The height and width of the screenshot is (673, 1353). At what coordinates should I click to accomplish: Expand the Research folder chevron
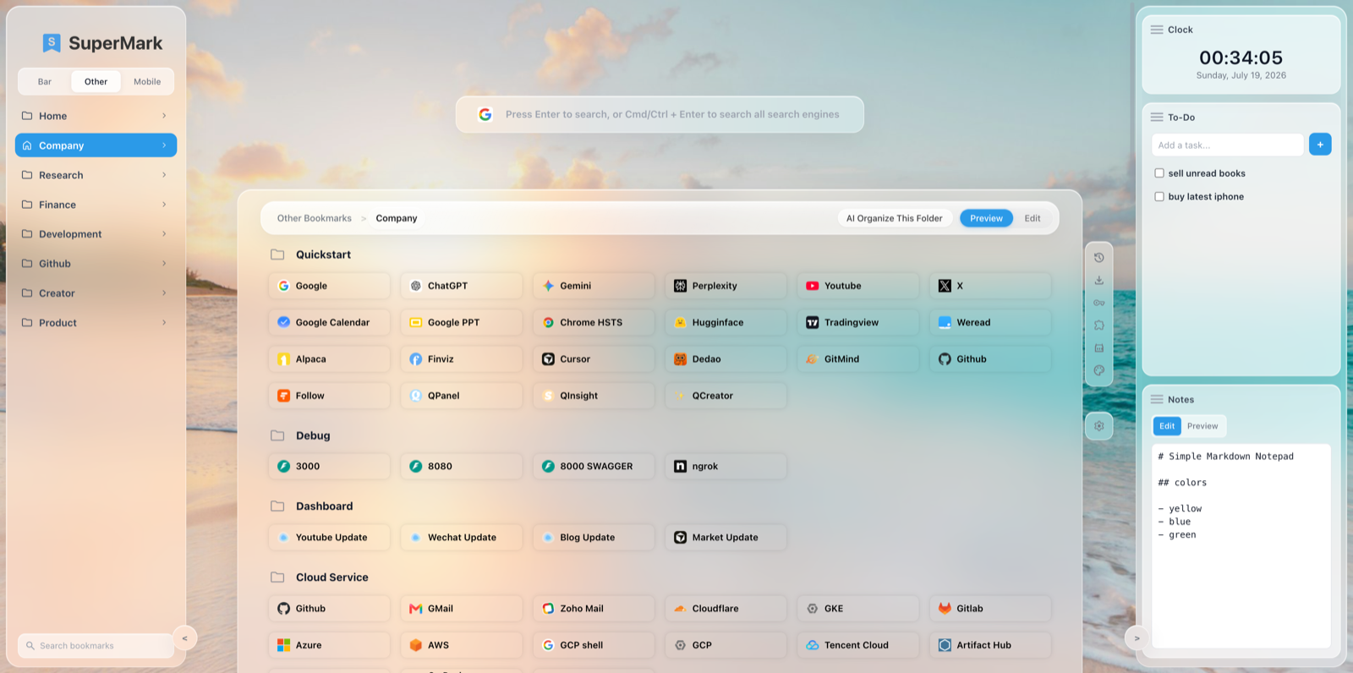(x=164, y=175)
